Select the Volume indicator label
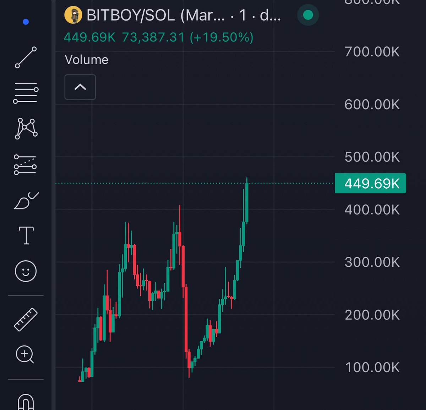 86,60
